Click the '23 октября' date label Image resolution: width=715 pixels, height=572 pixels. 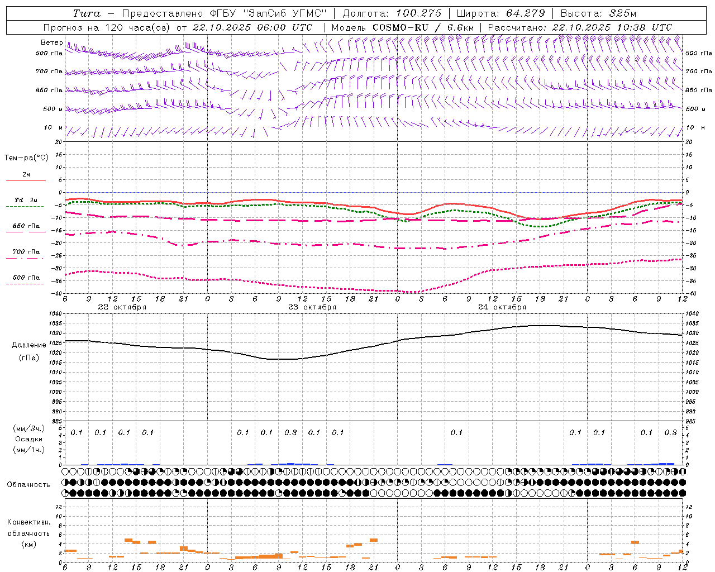point(312,307)
